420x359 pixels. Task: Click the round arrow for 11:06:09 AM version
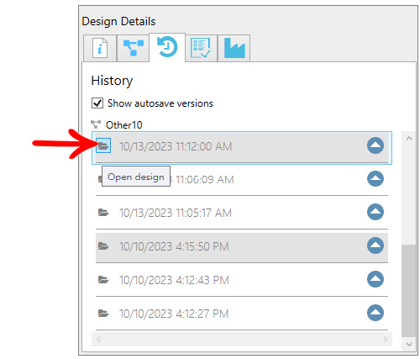(375, 178)
